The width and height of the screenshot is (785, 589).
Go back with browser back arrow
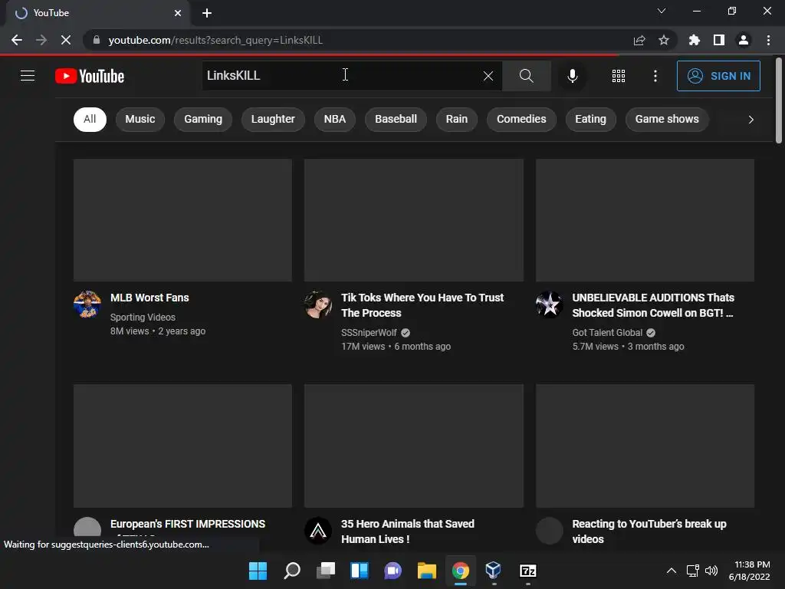click(x=17, y=40)
